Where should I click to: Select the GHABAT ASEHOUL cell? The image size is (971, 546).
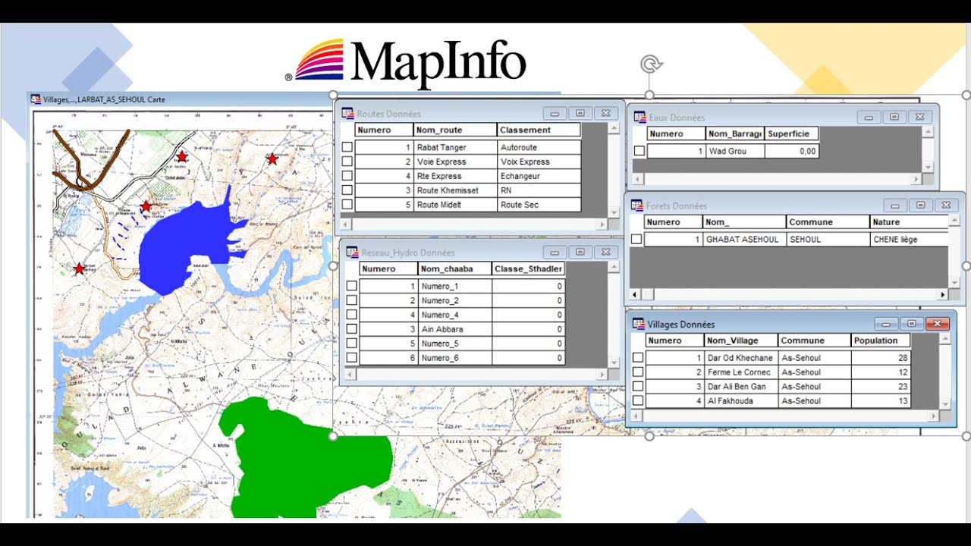tap(744, 239)
